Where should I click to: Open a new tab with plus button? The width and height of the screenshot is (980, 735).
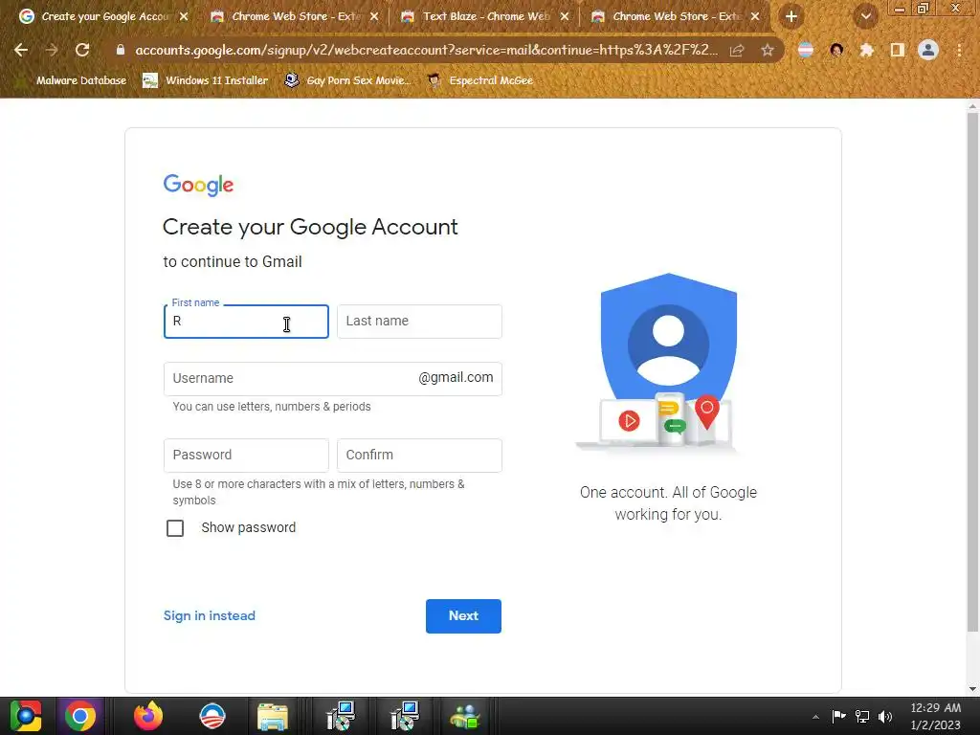point(791,17)
